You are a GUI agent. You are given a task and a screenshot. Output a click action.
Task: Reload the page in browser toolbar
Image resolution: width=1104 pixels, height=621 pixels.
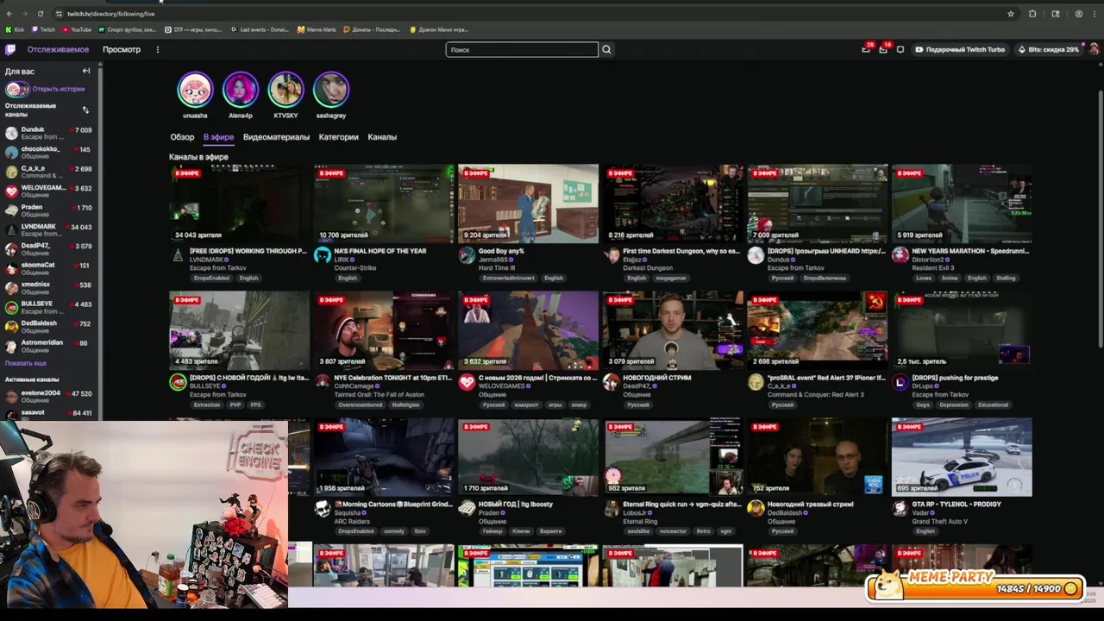point(40,14)
